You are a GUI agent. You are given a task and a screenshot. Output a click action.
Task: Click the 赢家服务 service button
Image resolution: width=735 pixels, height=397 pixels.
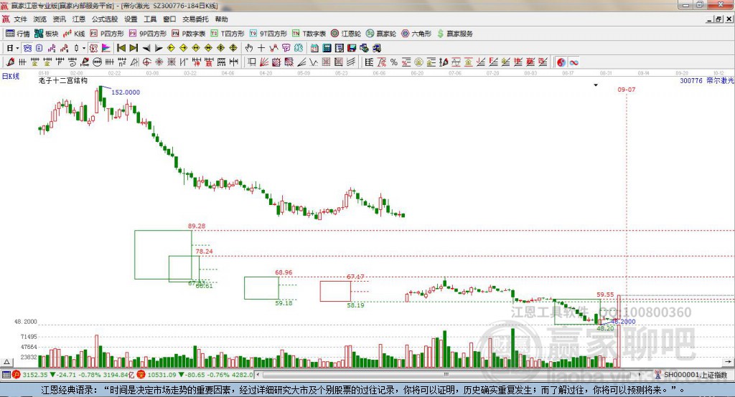tap(454, 33)
